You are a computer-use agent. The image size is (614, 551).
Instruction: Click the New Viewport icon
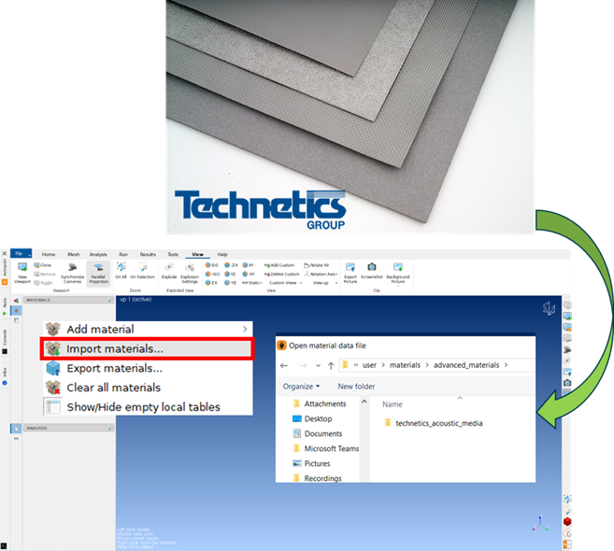click(x=21, y=271)
